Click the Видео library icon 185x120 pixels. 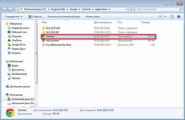tap(9, 65)
